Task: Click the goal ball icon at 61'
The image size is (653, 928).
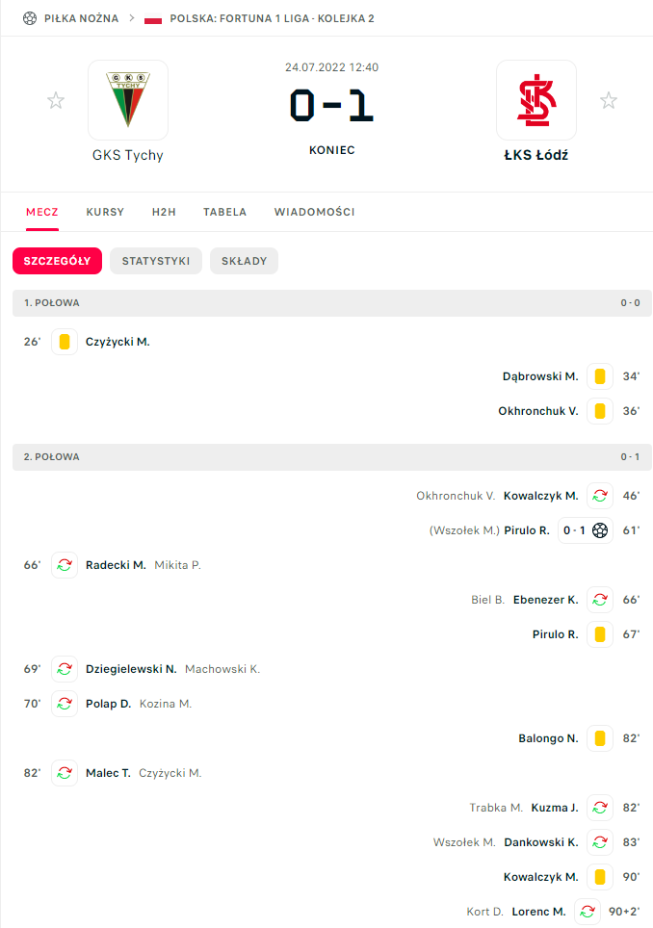Action: 600,530
